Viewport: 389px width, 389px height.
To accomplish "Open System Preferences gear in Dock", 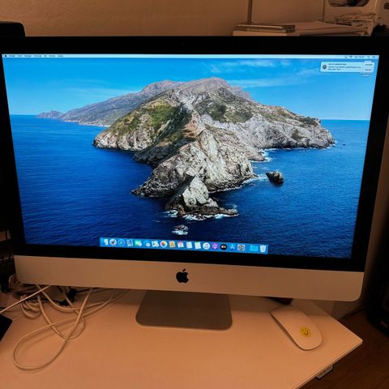I will (241, 247).
